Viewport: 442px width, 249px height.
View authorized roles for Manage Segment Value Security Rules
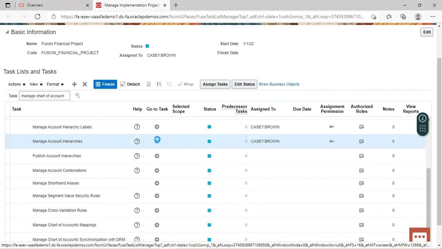(x=361, y=196)
